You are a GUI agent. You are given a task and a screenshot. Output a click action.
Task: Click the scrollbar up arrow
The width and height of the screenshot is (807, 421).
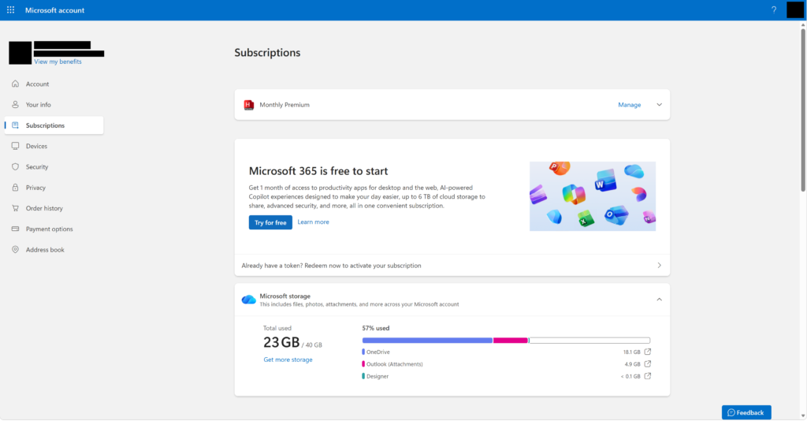click(803, 24)
